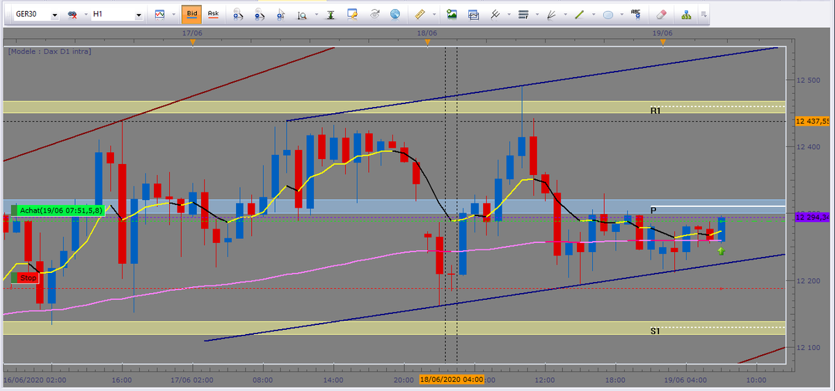Open the GER30 symbol dropdown
The image size is (835, 391).
click(54, 14)
